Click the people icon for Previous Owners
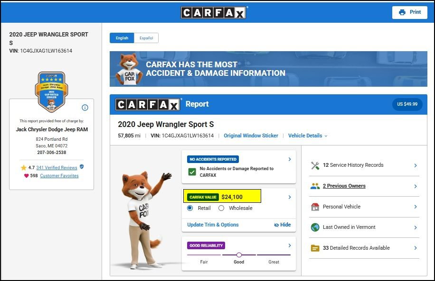Screen dimensions: 435x281 [315, 186]
